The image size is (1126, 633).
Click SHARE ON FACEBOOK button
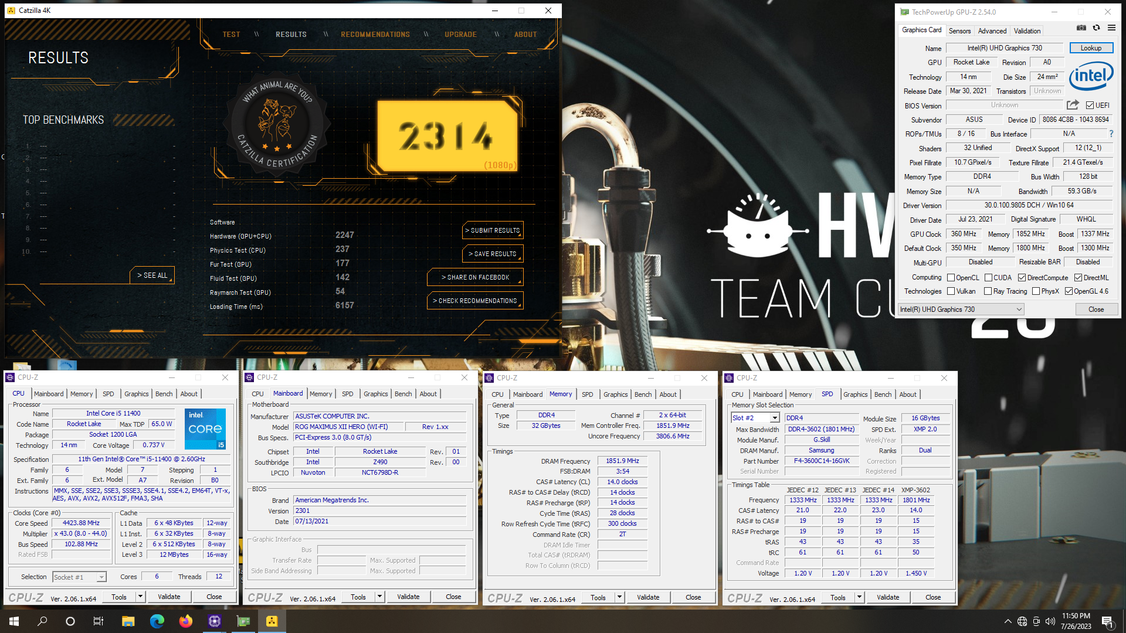point(476,277)
